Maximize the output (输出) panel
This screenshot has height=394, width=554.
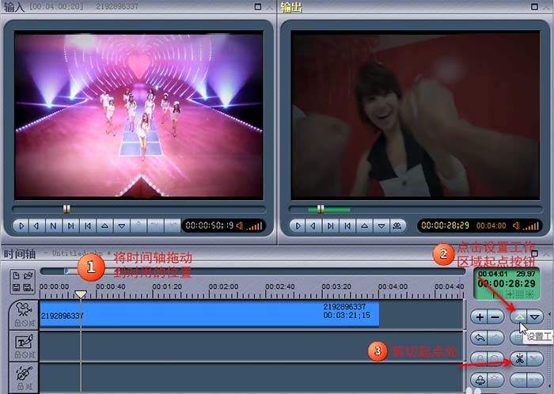click(534, 6)
